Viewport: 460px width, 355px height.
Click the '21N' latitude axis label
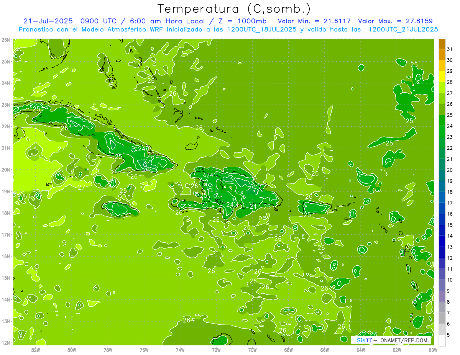(x=6, y=148)
